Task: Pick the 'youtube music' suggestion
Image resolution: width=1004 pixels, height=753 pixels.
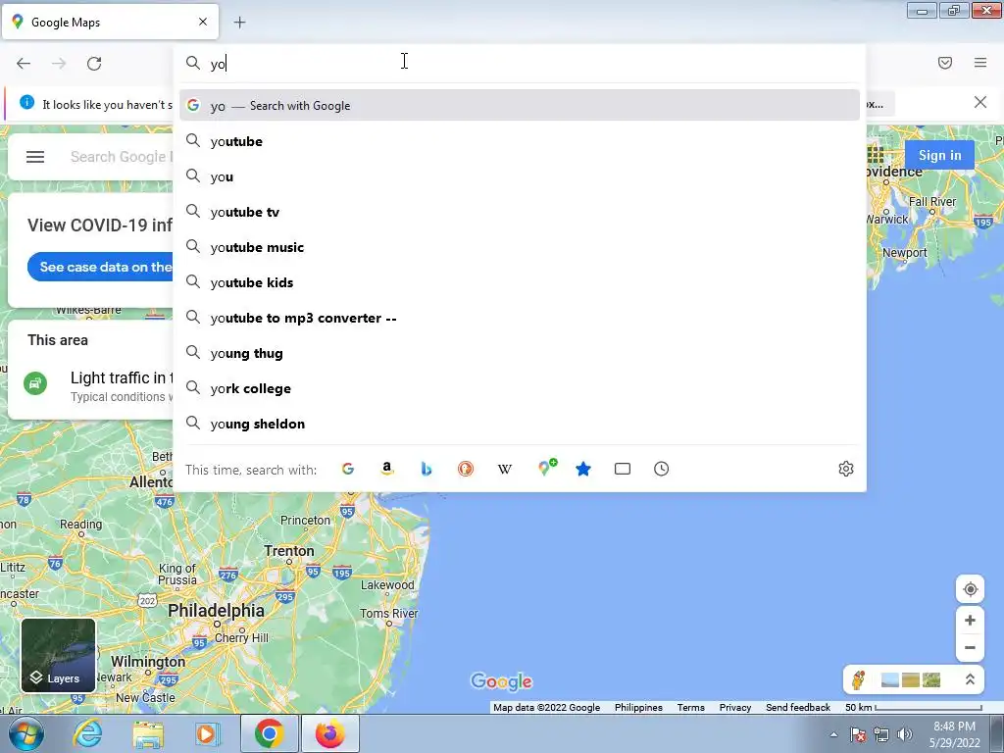Action: point(520,246)
